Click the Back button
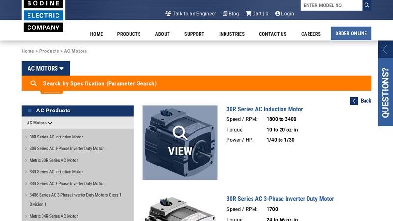Viewport: 393px width, 221px height. (361, 101)
